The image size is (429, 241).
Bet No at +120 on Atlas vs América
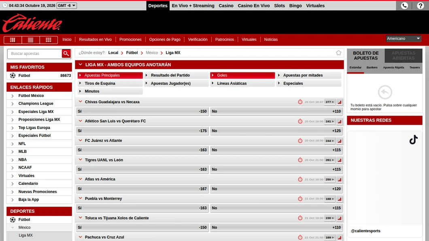click(x=276, y=189)
